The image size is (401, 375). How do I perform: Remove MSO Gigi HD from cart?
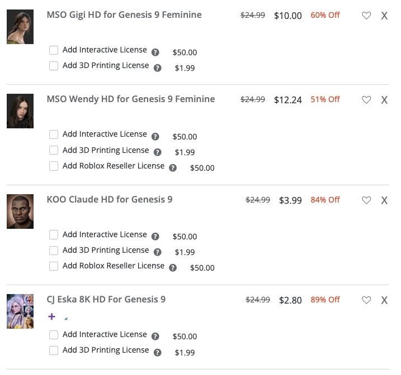tap(384, 16)
